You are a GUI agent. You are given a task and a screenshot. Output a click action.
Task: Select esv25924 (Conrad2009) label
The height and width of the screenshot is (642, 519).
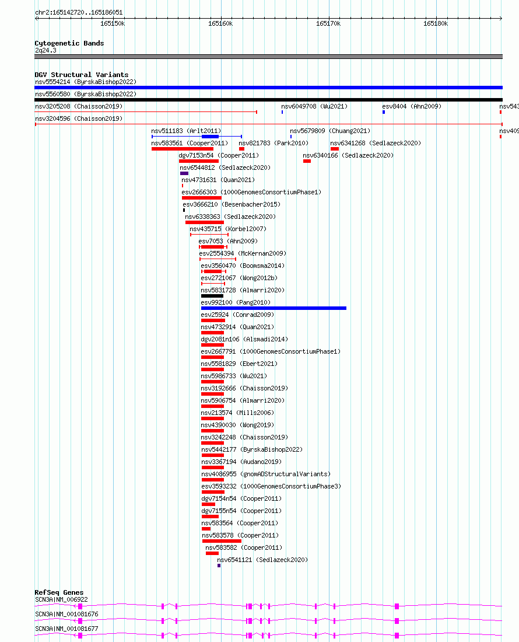click(237, 315)
